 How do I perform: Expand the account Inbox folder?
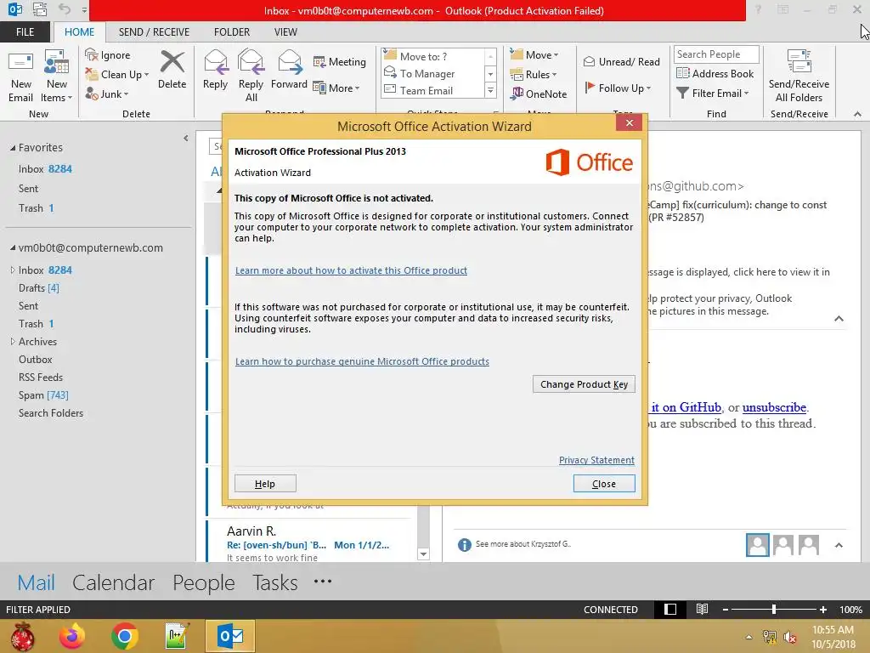[13, 270]
